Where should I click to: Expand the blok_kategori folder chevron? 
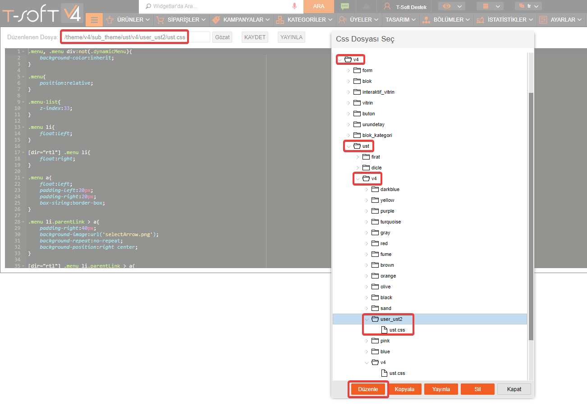click(349, 135)
